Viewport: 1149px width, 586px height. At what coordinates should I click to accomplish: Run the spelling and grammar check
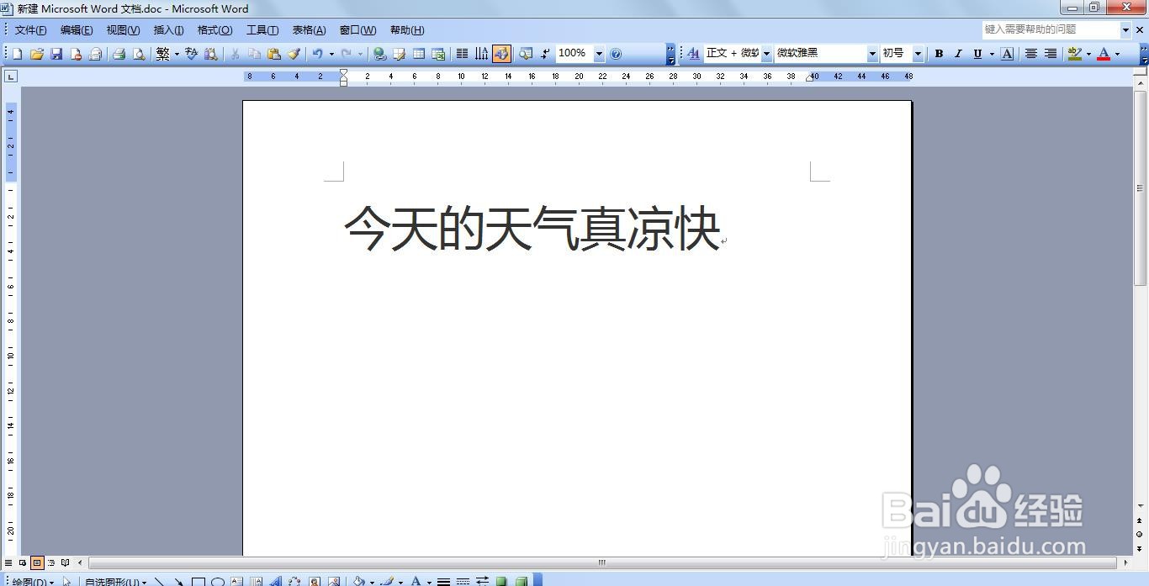[x=192, y=54]
